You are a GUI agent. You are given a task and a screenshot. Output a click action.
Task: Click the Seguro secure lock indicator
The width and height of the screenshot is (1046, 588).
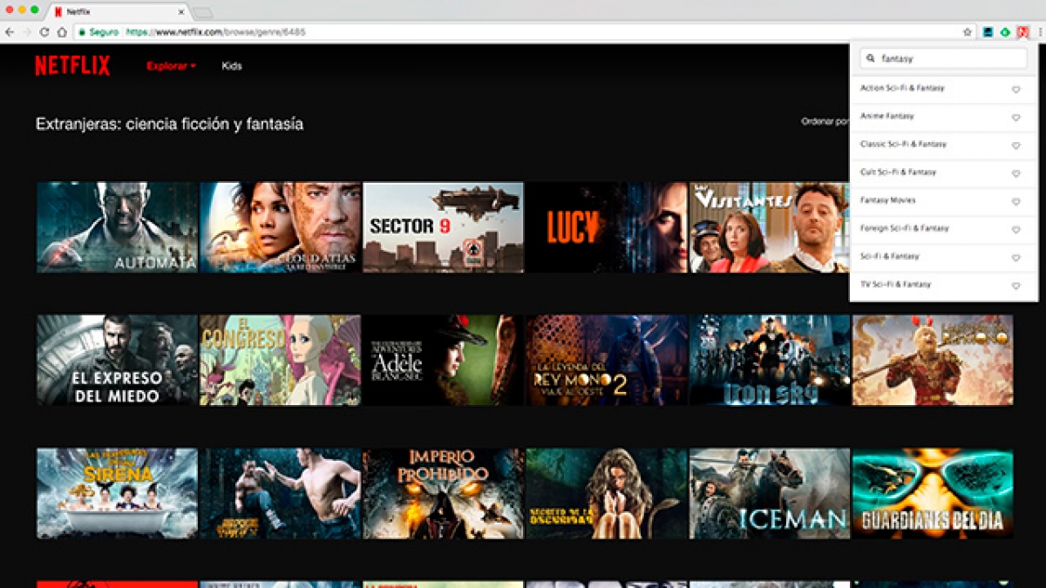pyautogui.click(x=98, y=32)
